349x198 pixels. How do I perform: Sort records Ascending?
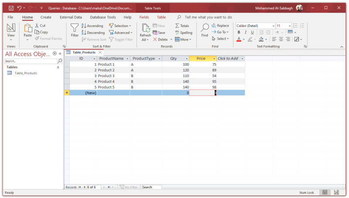tap(92, 26)
